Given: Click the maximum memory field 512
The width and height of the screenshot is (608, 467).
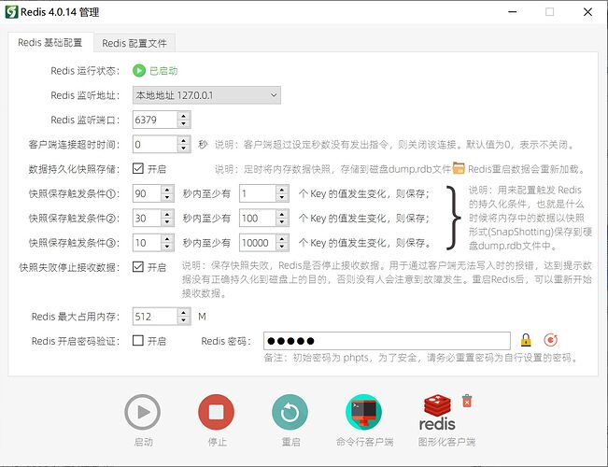Looking at the screenshot, I should tap(155, 317).
